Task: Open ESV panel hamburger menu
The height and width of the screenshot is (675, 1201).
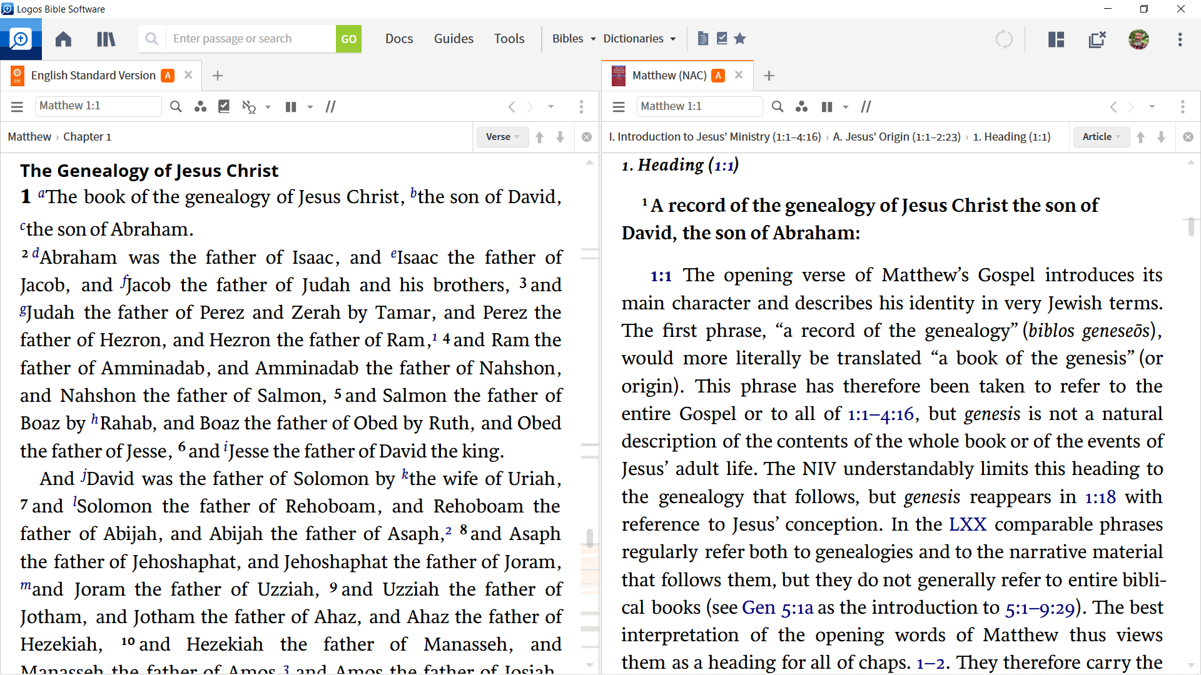Action: tap(17, 107)
